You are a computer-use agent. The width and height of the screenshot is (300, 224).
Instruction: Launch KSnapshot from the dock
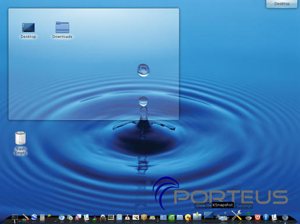click(x=223, y=217)
